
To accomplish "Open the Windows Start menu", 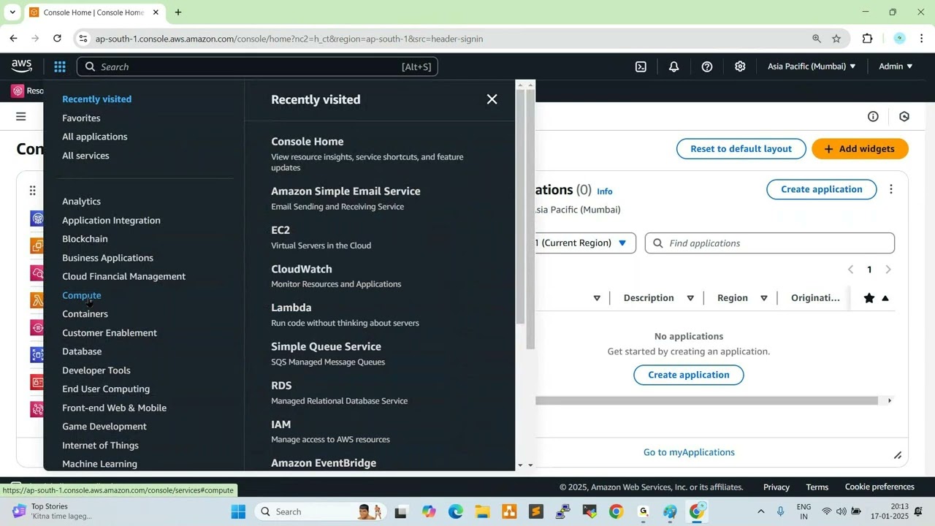I will tap(238, 511).
